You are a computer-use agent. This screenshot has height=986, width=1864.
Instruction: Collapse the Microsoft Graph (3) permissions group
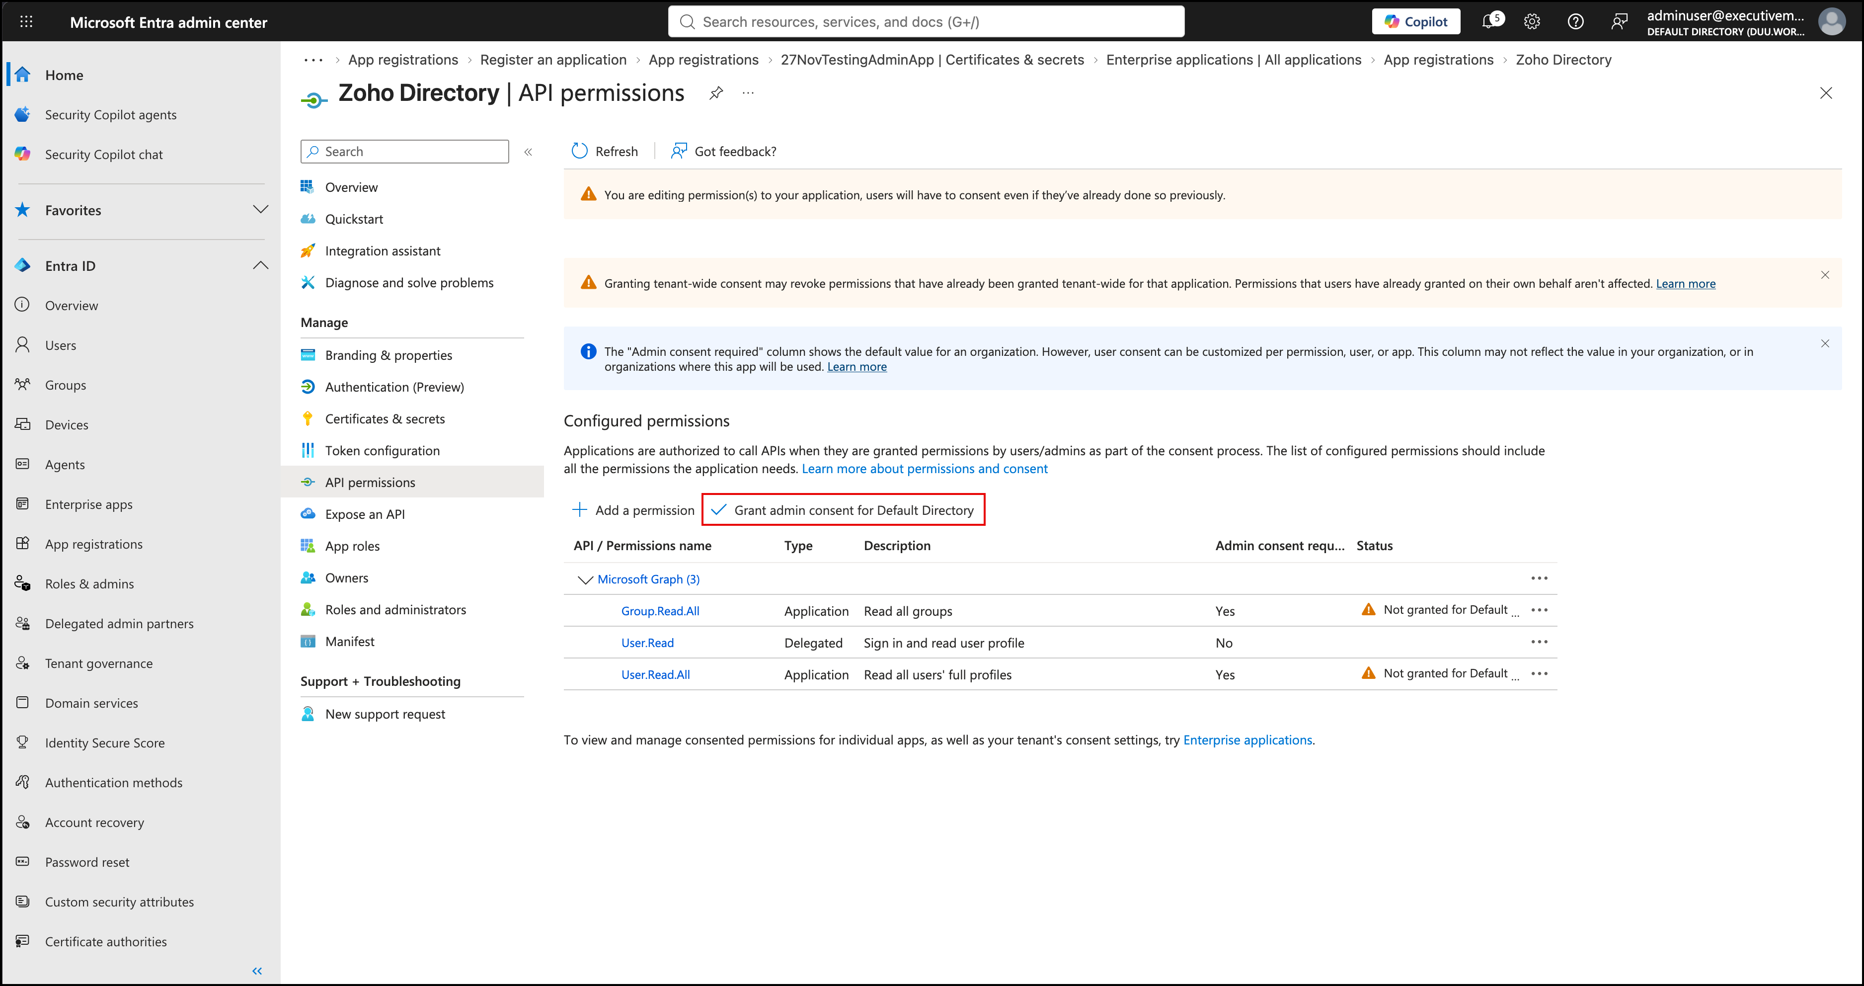coord(585,580)
